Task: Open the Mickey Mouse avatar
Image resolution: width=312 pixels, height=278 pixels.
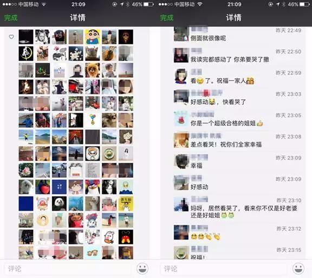Action: (126, 237)
